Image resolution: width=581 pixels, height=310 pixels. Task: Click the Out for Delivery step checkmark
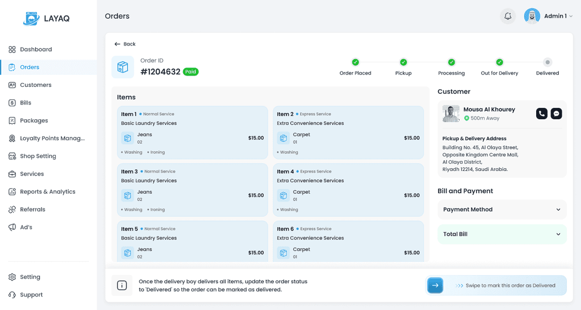[x=499, y=62]
